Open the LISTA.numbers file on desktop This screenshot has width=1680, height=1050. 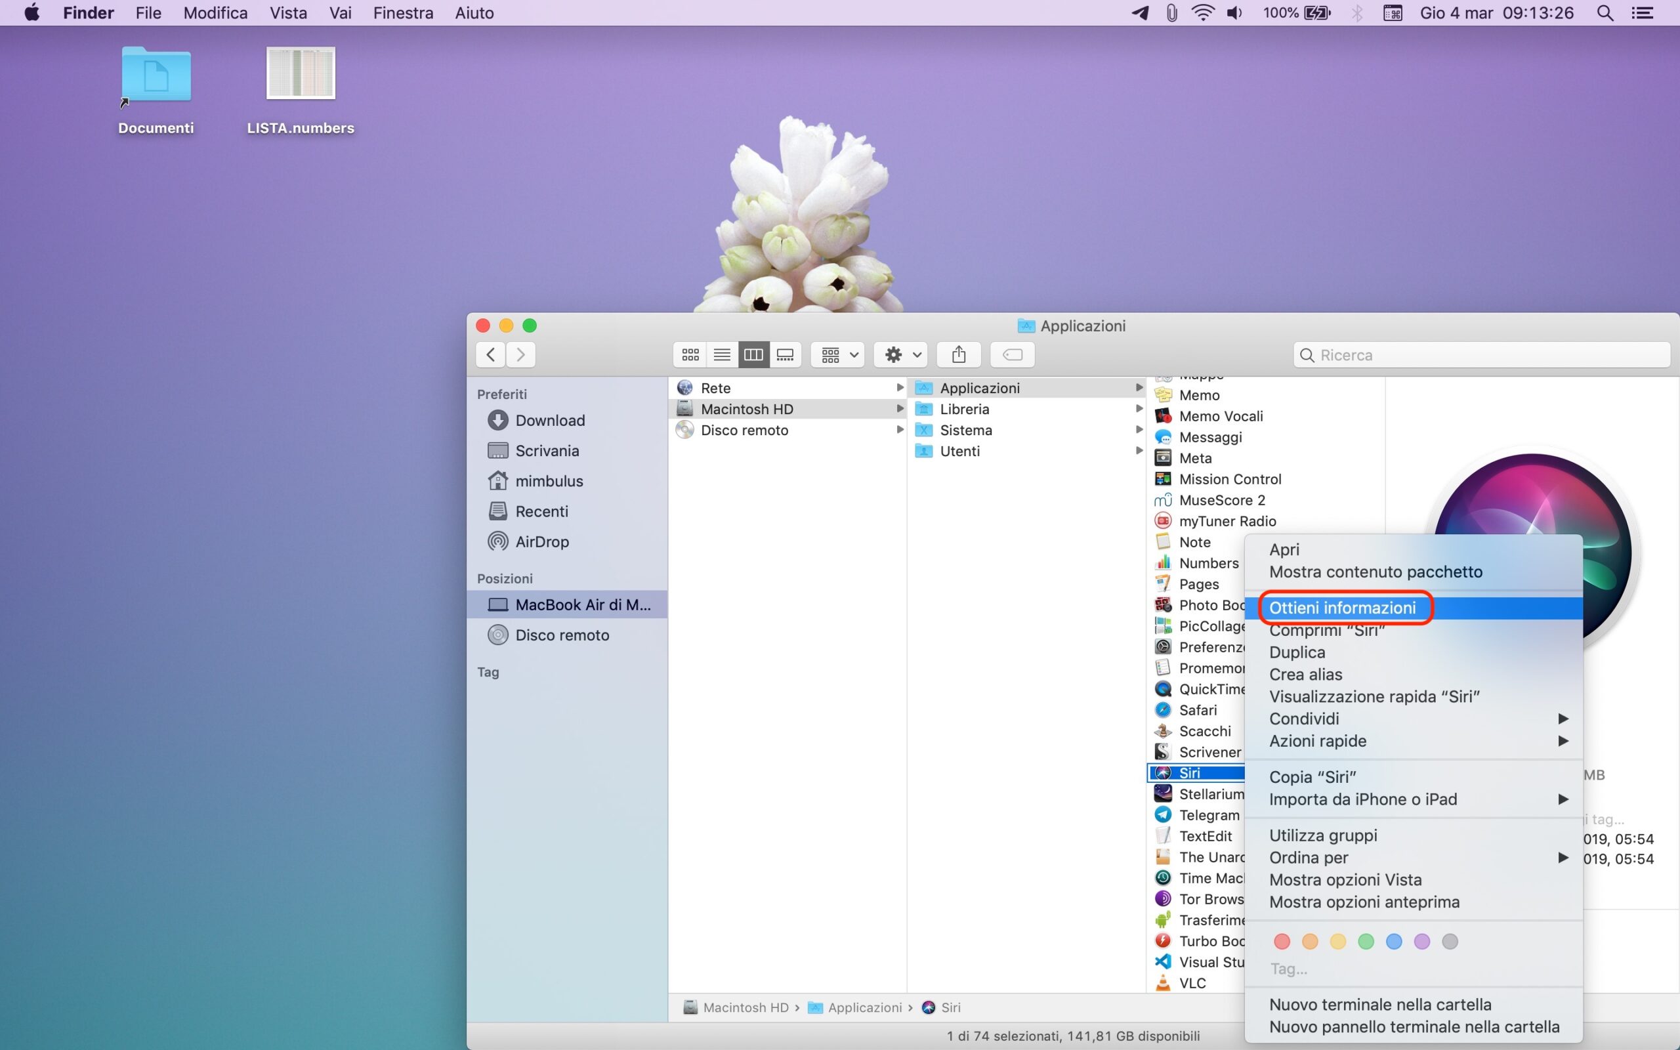tap(301, 74)
